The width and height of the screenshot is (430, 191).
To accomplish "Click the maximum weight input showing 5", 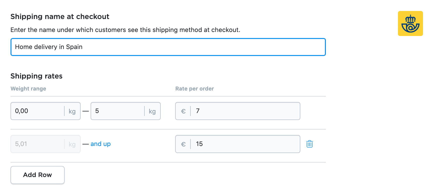I will click(118, 111).
